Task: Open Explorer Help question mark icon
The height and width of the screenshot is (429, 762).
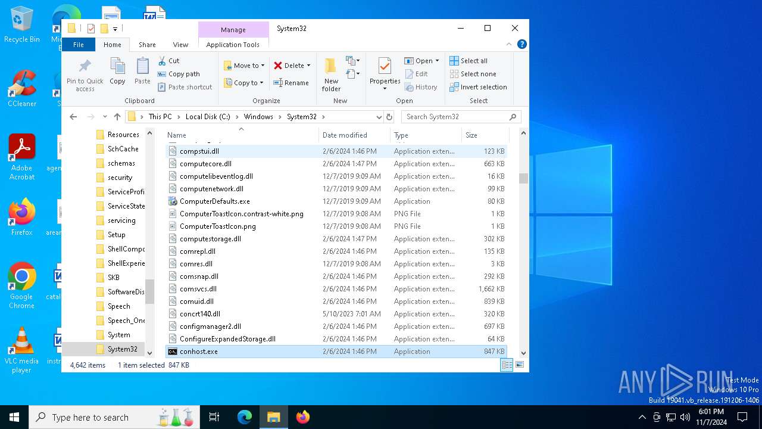Action: click(522, 44)
